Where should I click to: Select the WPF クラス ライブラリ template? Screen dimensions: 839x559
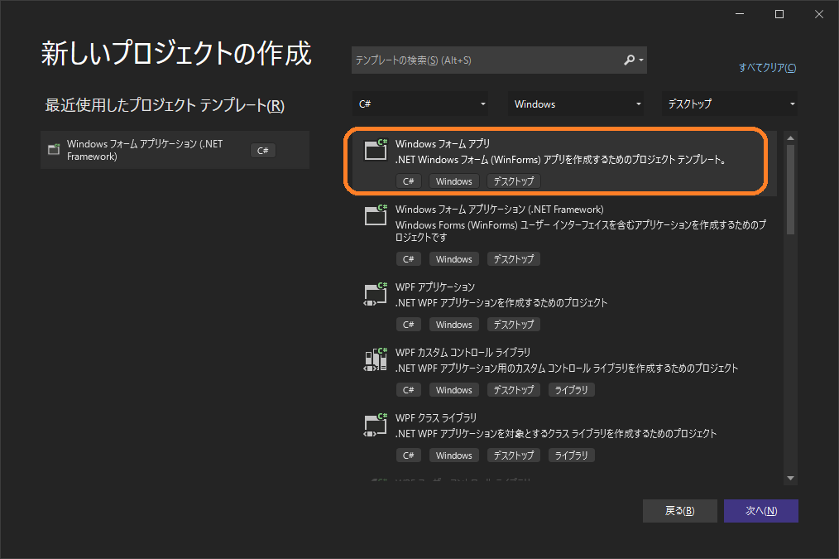tap(564, 436)
